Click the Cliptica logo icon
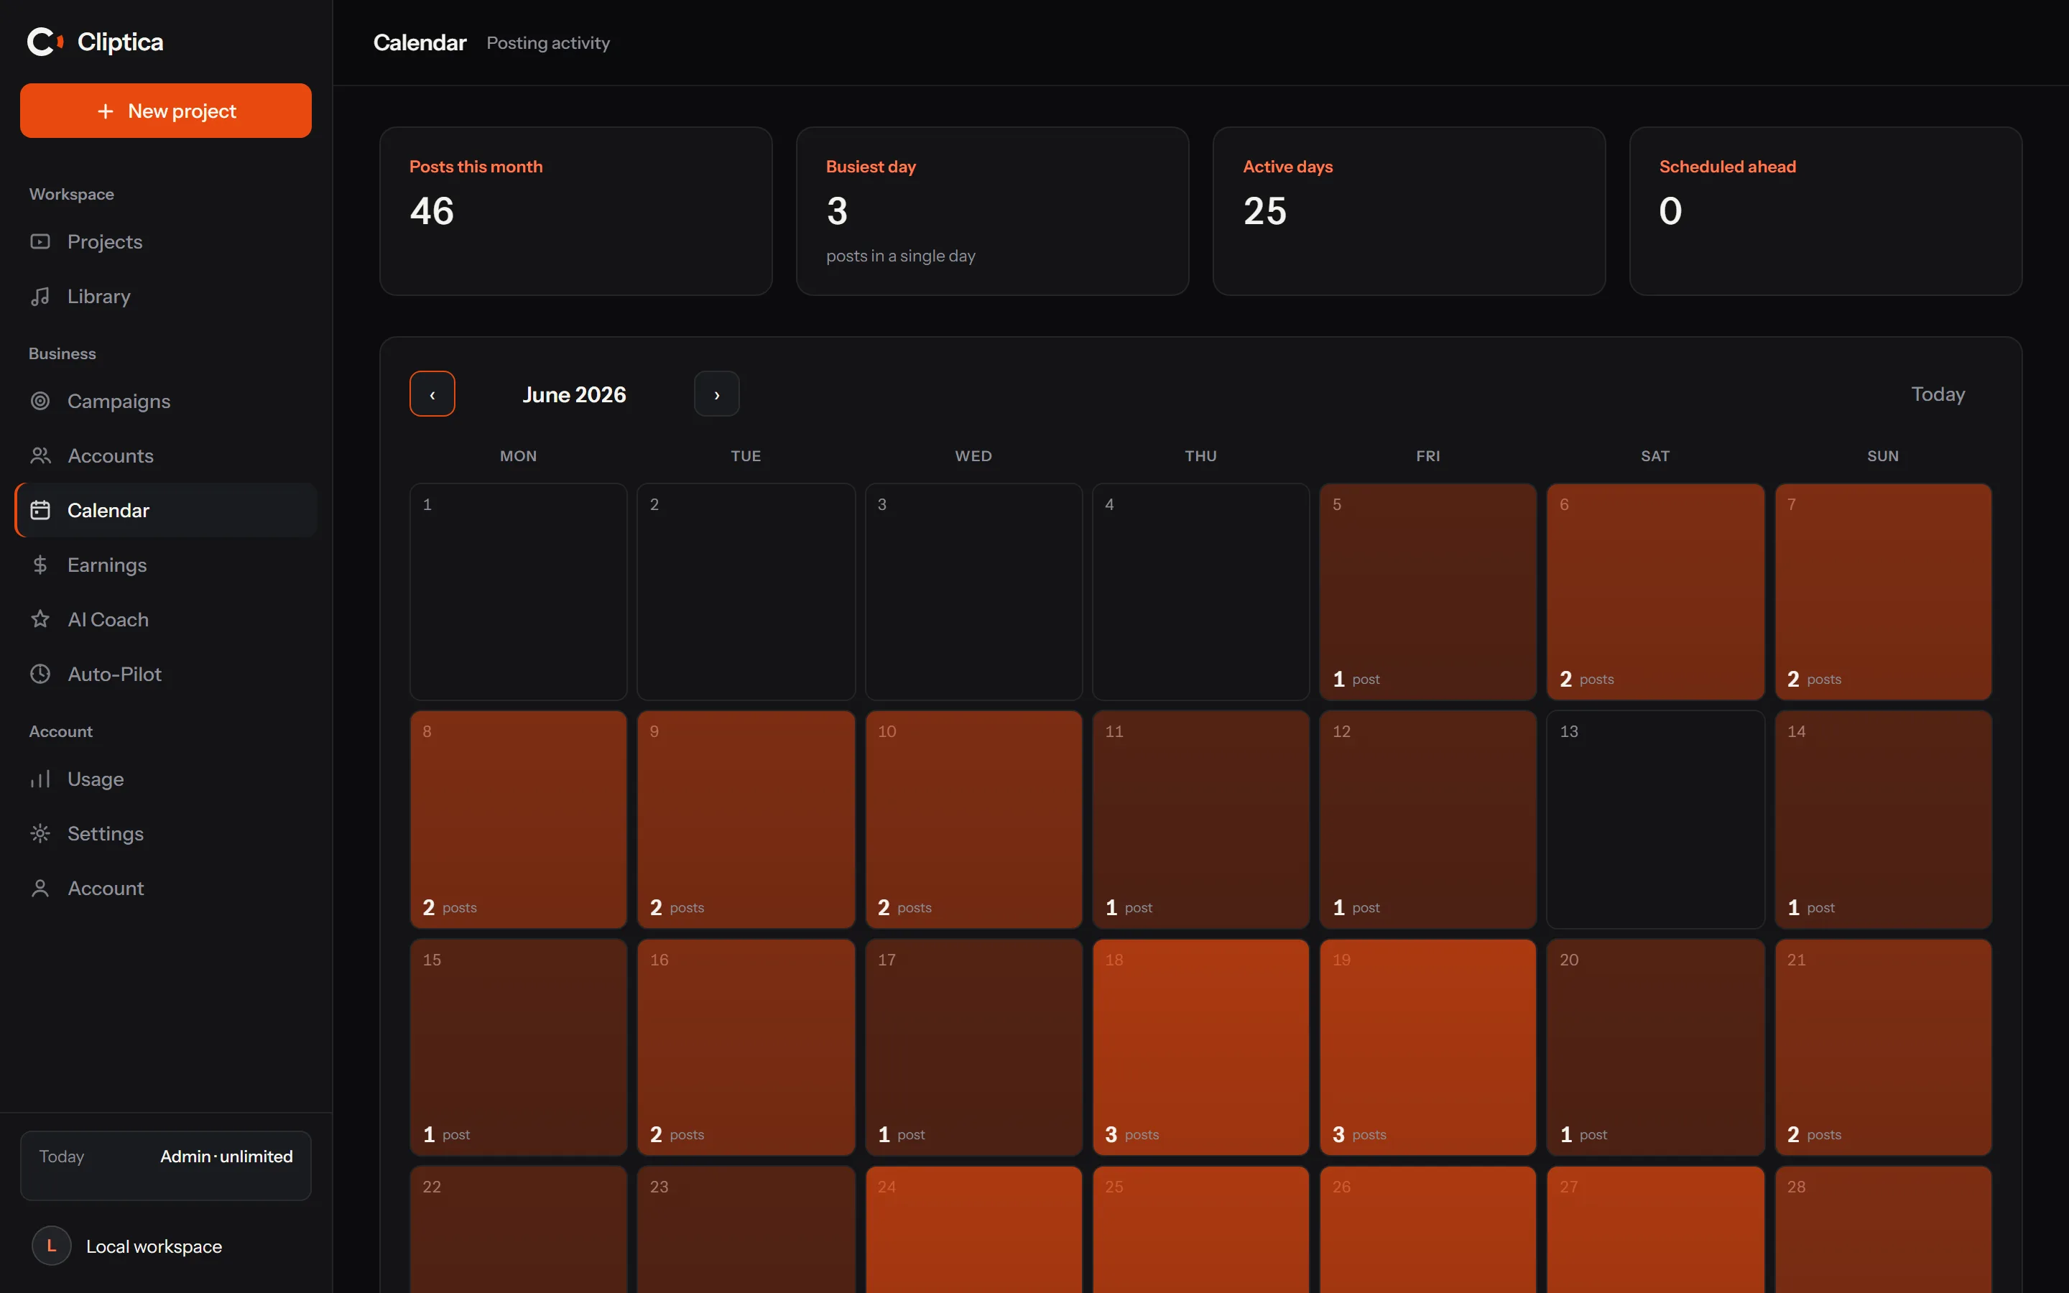This screenshot has width=2069, height=1293. point(45,41)
